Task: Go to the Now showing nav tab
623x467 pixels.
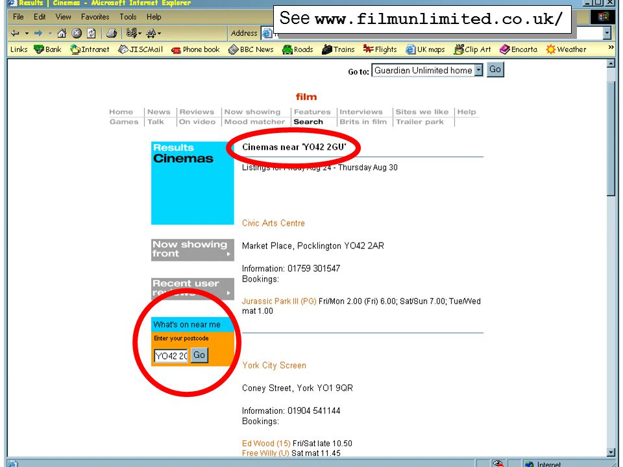Action: point(252,112)
